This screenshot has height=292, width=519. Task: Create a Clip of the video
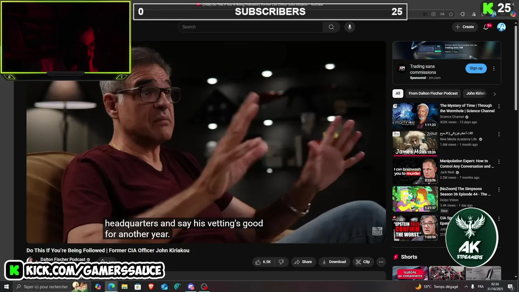point(363,262)
